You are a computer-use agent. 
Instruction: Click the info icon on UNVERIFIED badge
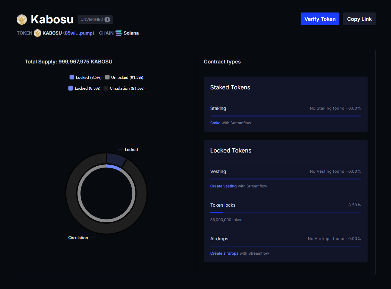[x=107, y=20]
